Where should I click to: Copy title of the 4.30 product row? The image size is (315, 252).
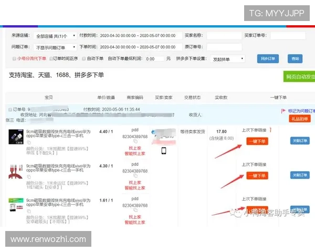click(29, 177)
